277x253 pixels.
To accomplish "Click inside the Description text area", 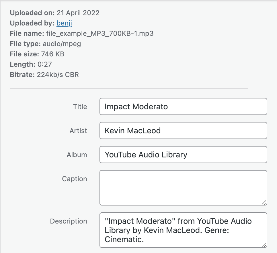I will [183, 230].
